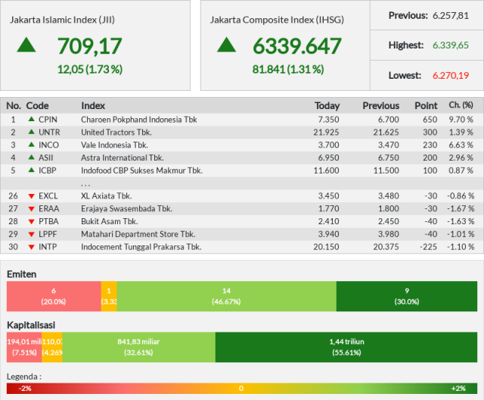
Task: Click the green up triangle next to CPIN
Action: click(x=31, y=119)
